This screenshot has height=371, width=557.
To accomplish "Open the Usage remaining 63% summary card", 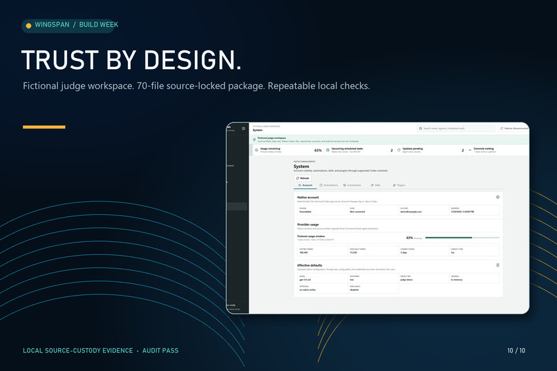I will 287,150.
